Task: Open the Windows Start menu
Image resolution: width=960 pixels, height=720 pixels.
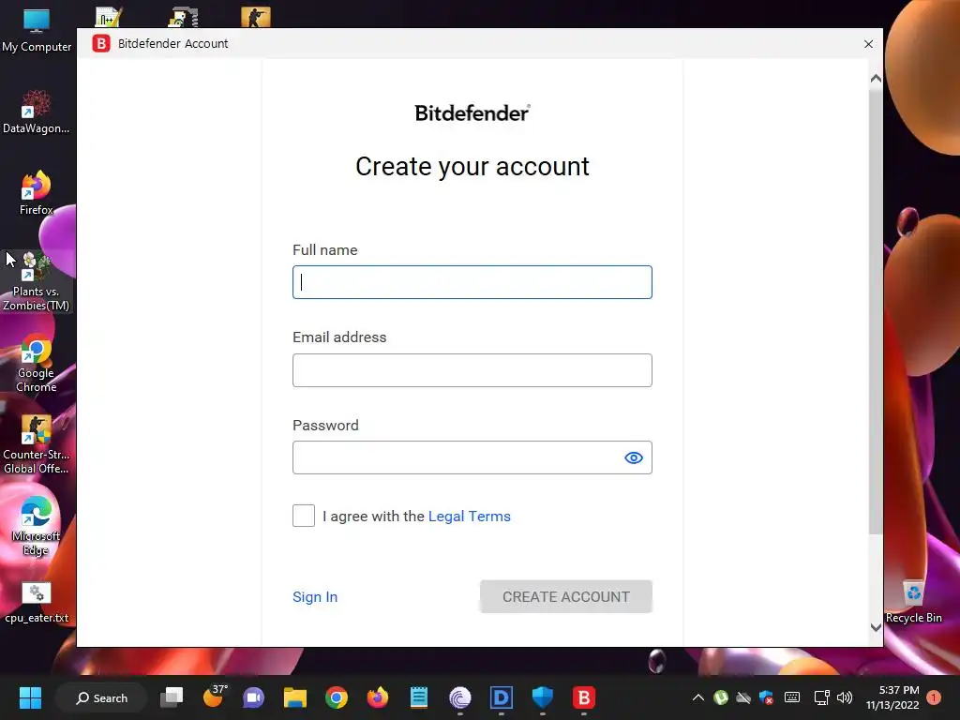Action: point(30,697)
